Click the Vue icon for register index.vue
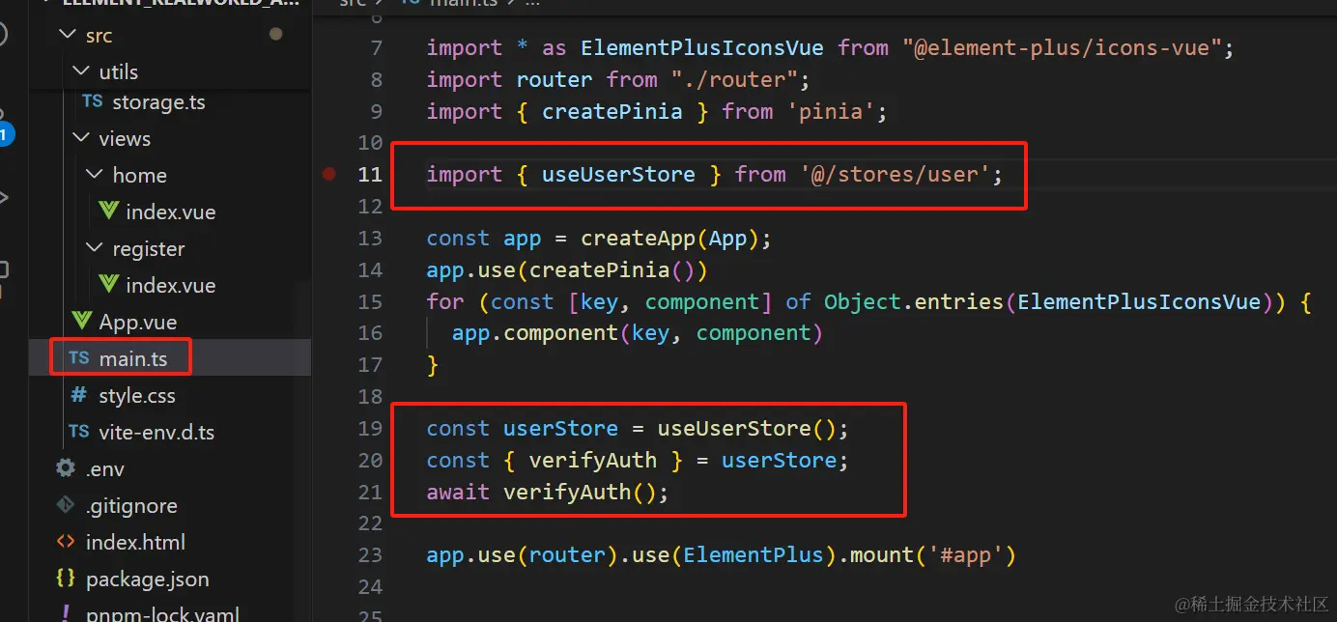This screenshot has width=1337, height=622. [x=109, y=284]
